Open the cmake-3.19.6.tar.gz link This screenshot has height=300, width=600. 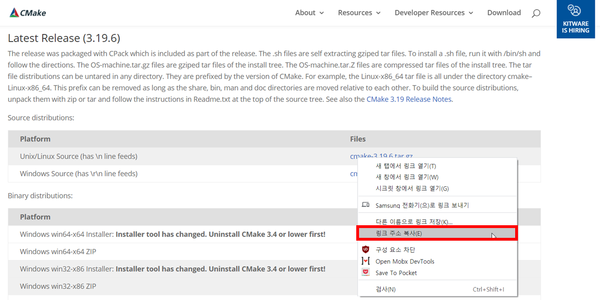tap(381, 156)
